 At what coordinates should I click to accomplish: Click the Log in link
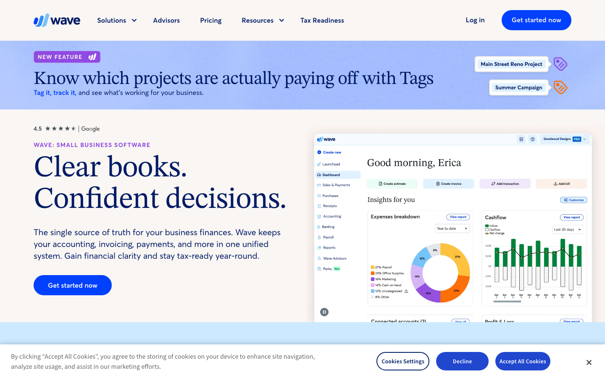point(475,20)
